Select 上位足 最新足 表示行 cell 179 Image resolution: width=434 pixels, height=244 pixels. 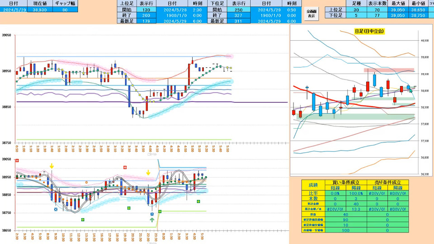(146, 21)
